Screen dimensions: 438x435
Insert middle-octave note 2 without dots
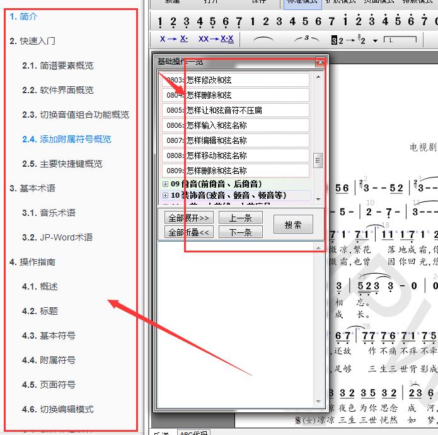266,21
